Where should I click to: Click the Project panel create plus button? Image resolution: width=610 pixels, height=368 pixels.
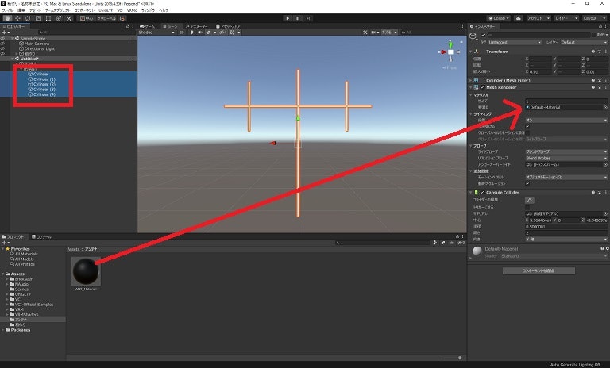[6, 243]
